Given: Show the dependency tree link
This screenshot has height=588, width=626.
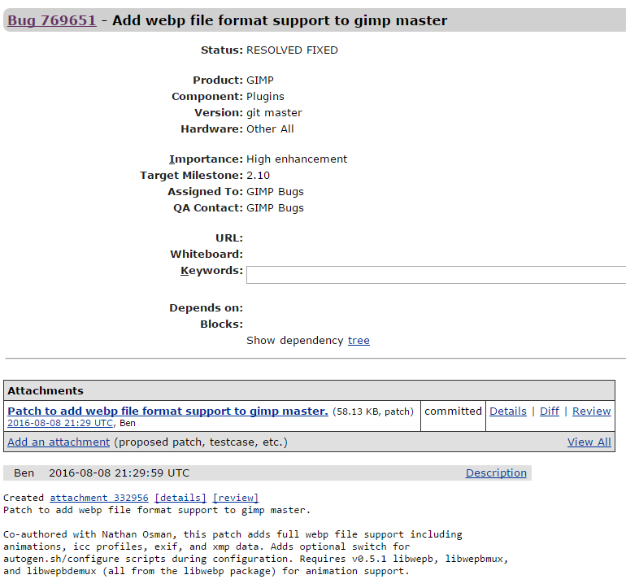Looking at the screenshot, I should click(x=359, y=341).
